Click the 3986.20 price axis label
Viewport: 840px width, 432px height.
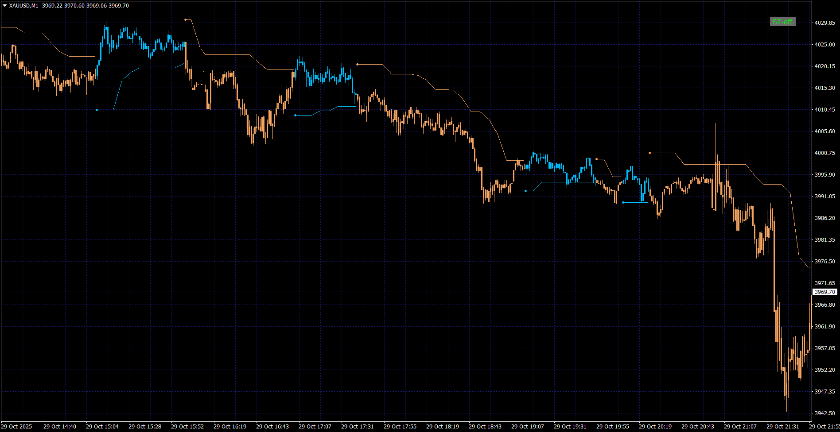click(824, 218)
